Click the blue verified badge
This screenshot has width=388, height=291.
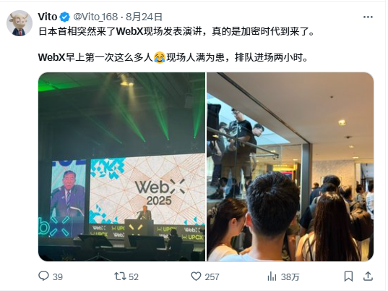(65, 17)
